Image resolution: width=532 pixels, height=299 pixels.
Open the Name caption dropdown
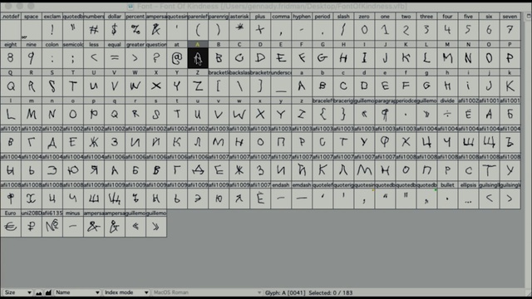[x=77, y=292]
